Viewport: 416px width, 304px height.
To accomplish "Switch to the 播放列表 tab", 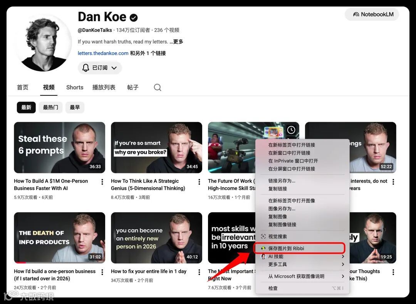I will click(104, 87).
